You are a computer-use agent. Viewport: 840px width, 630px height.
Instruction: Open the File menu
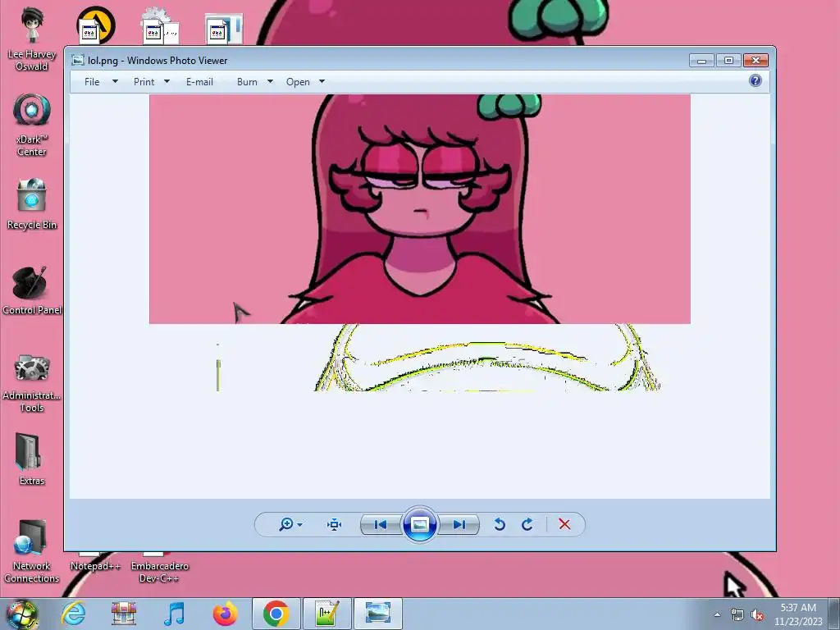(92, 82)
